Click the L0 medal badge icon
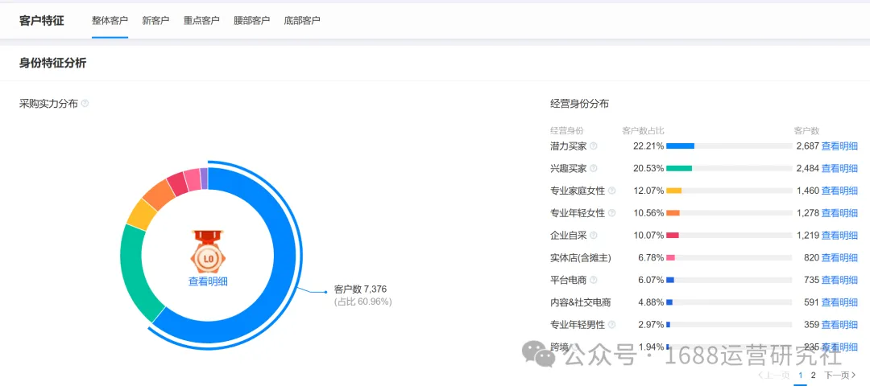Image resolution: width=870 pixels, height=390 pixels. coord(208,252)
